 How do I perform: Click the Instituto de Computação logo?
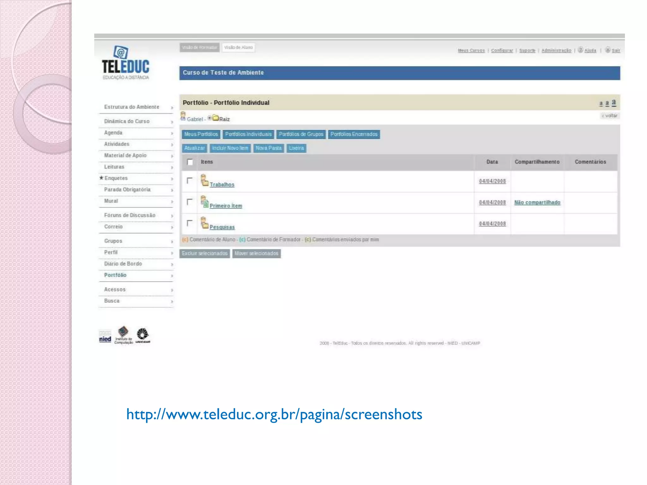123,335
